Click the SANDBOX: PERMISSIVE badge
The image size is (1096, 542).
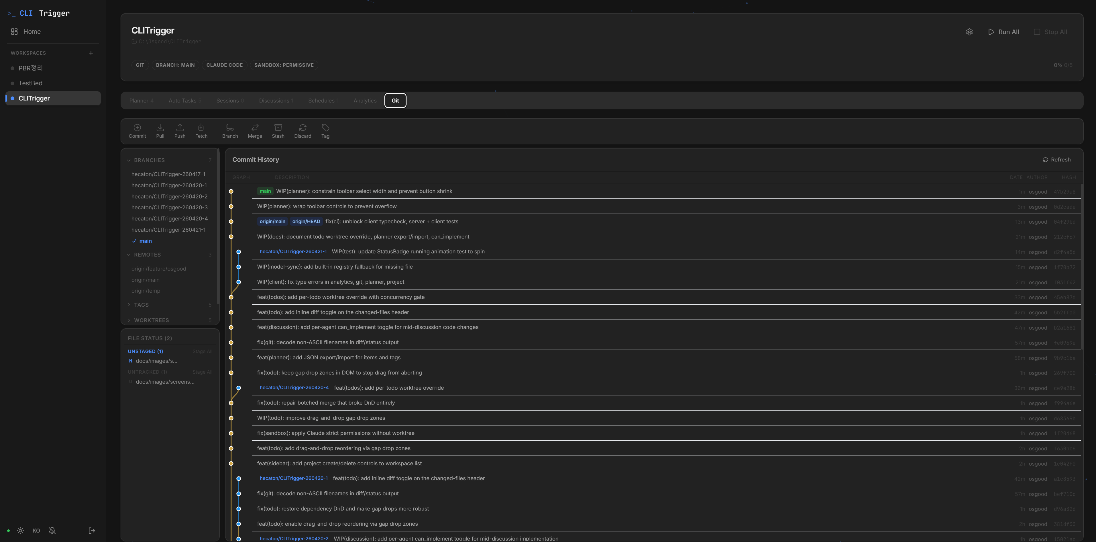point(284,65)
